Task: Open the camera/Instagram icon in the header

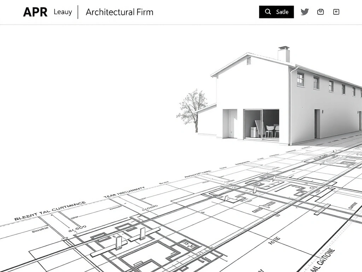Action: [x=320, y=12]
